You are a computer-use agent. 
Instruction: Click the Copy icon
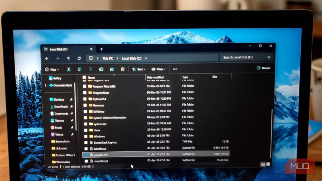pos(80,69)
